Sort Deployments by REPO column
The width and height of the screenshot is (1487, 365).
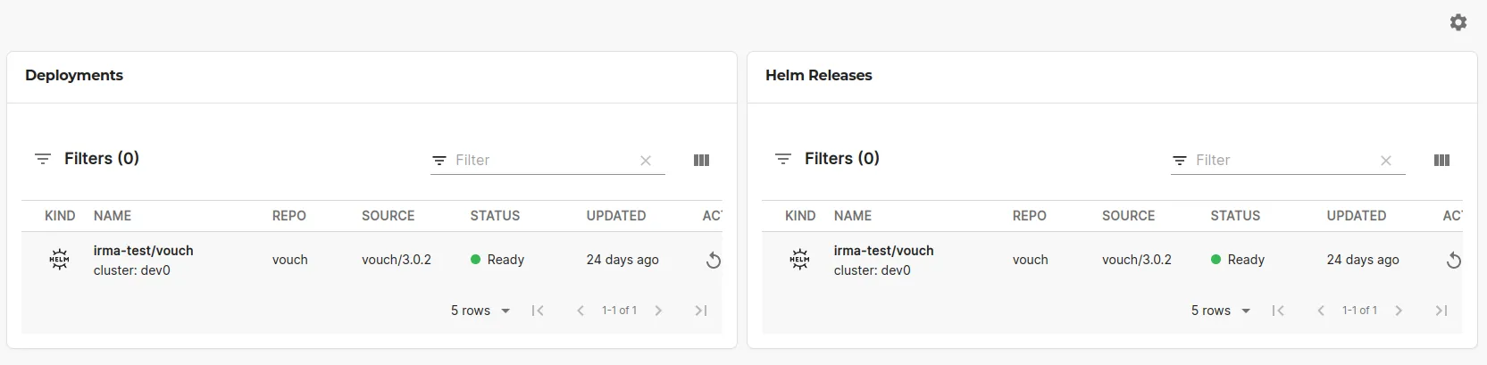click(289, 216)
